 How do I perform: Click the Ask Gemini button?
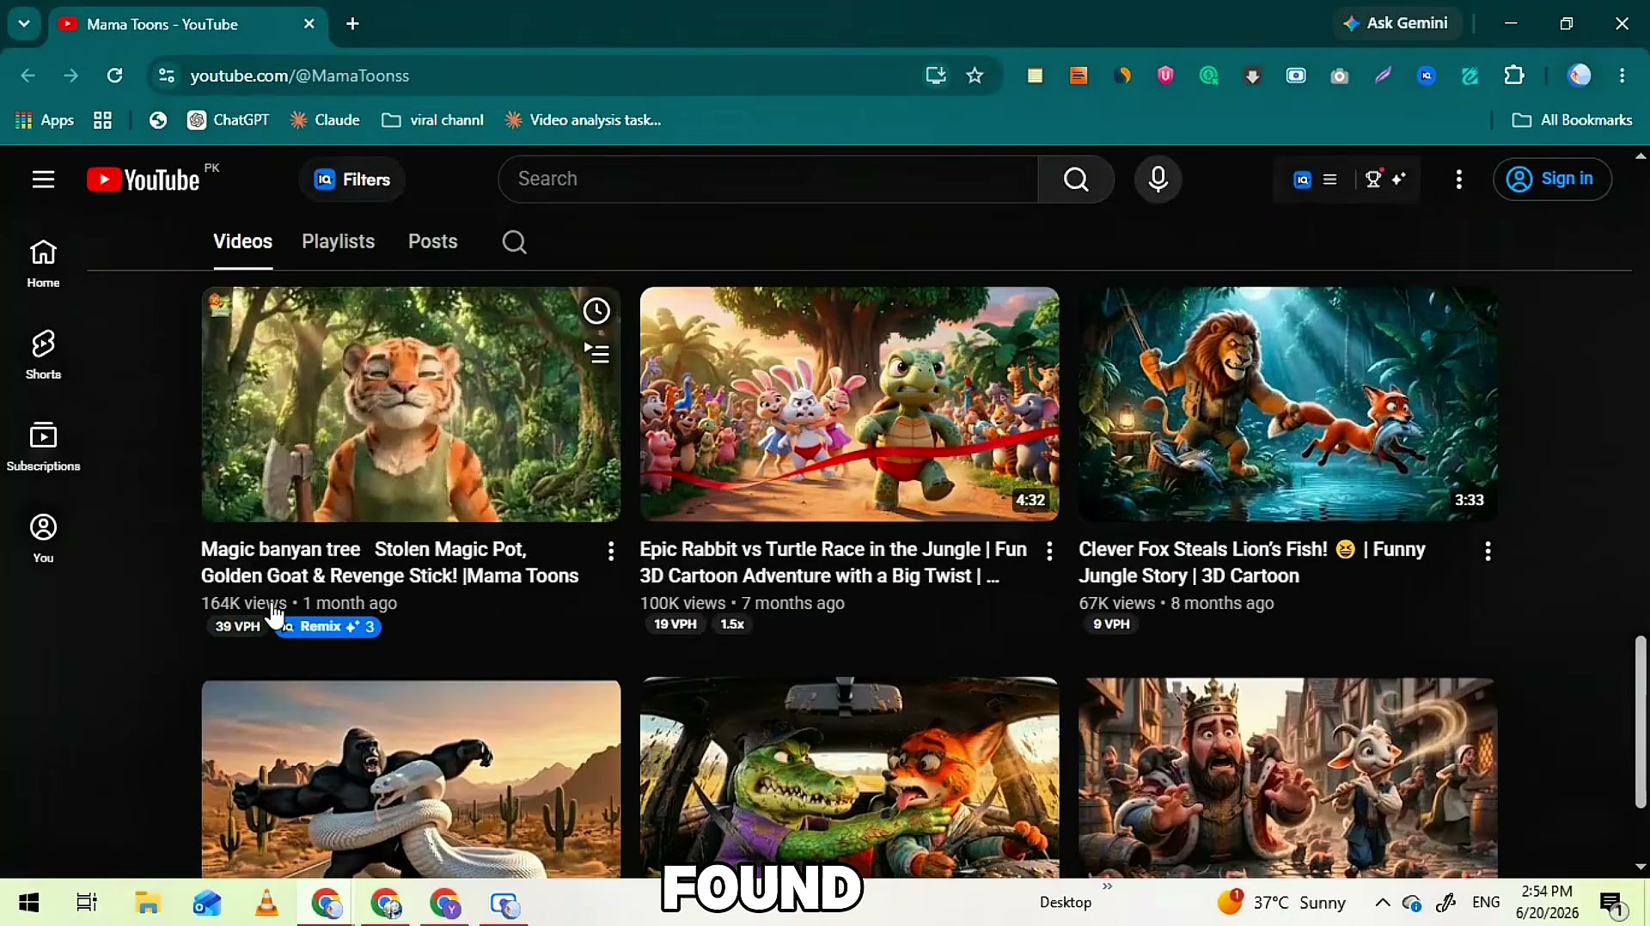click(1396, 23)
